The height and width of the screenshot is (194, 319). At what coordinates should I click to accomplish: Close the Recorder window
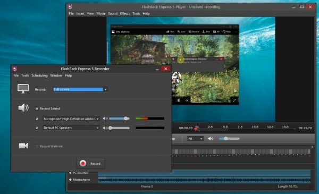pyautogui.click(x=165, y=69)
